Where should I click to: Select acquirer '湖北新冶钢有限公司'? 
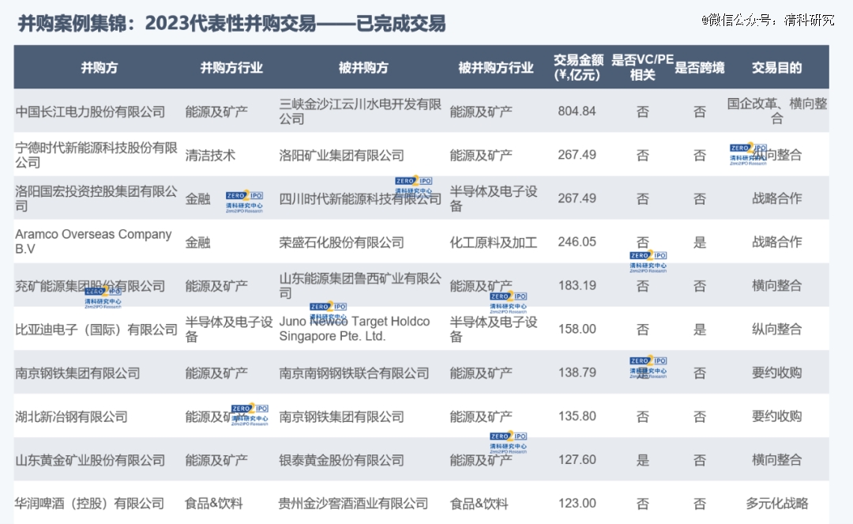[x=71, y=417]
